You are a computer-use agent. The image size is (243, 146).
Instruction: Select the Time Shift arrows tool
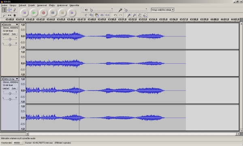click(x=9, y=15)
